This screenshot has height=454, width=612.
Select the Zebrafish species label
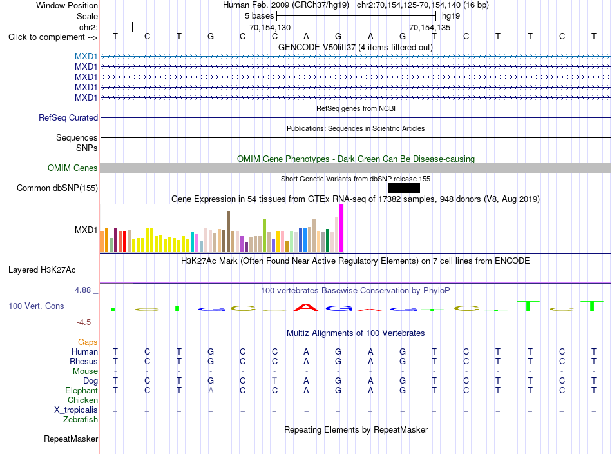81,419
